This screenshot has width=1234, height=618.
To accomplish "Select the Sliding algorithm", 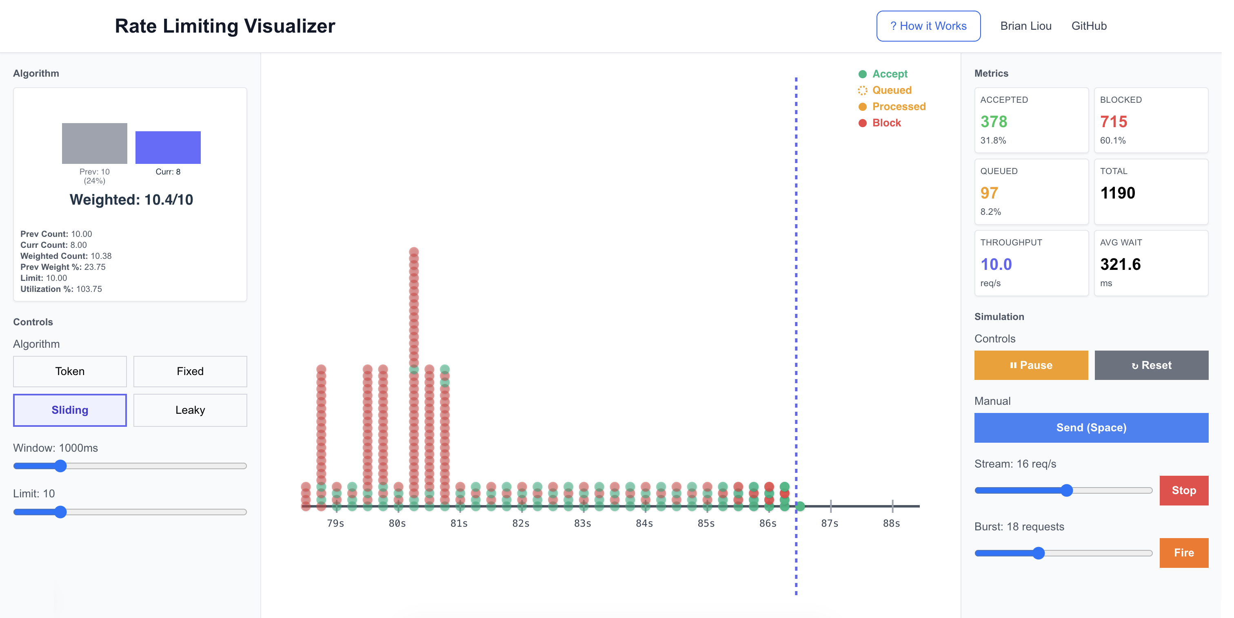I will tap(70, 410).
